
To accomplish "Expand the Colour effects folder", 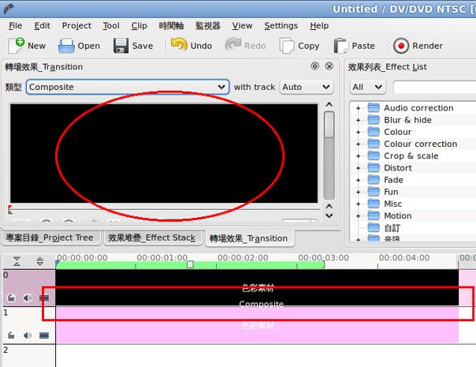I will 359,133.
